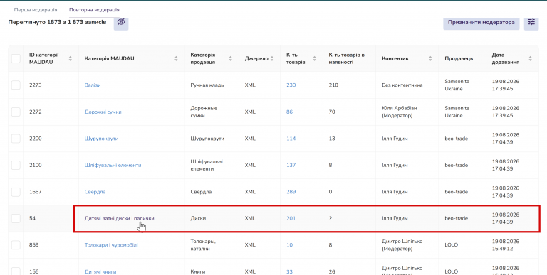Click beo-trade seller in the Свердла row

pos(457,192)
